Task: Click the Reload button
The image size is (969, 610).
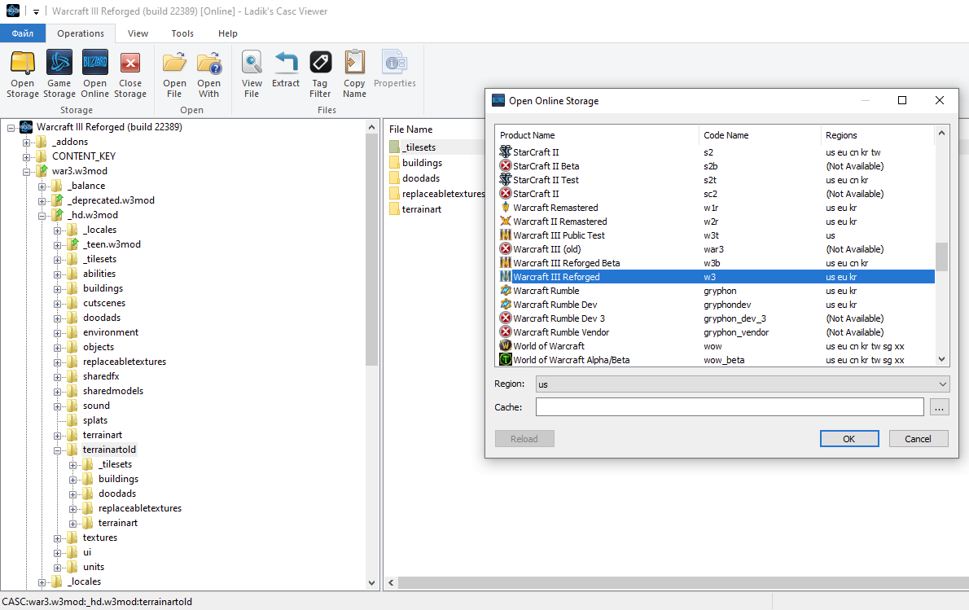Action: click(524, 439)
